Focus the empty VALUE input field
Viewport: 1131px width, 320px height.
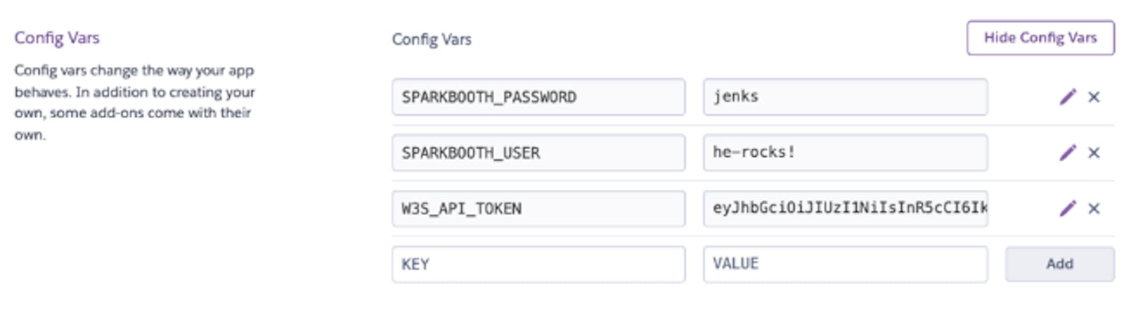click(x=845, y=264)
